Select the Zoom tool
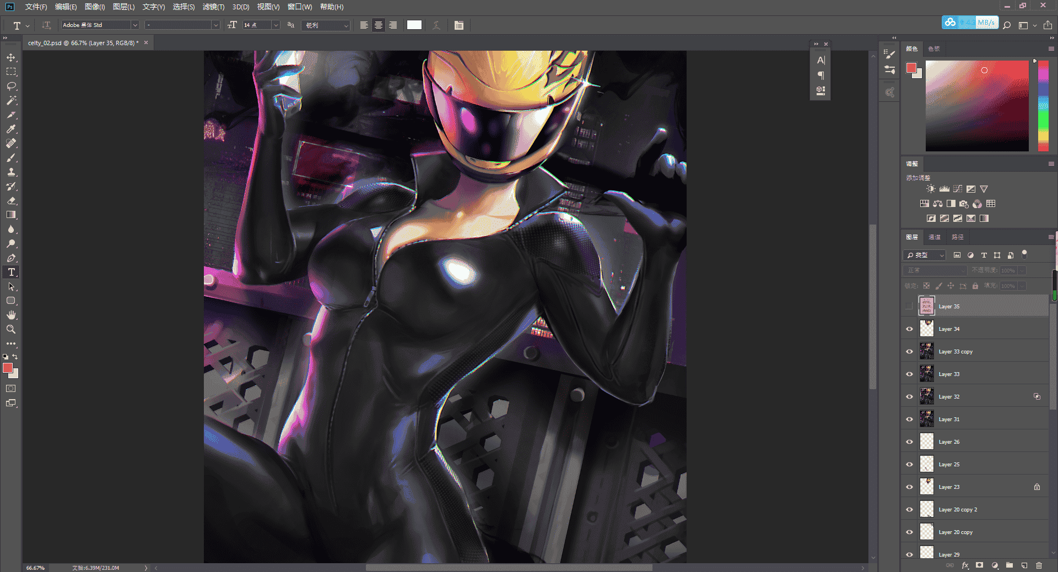The height and width of the screenshot is (572, 1058). pyautogui.click(x=11, y=329)
